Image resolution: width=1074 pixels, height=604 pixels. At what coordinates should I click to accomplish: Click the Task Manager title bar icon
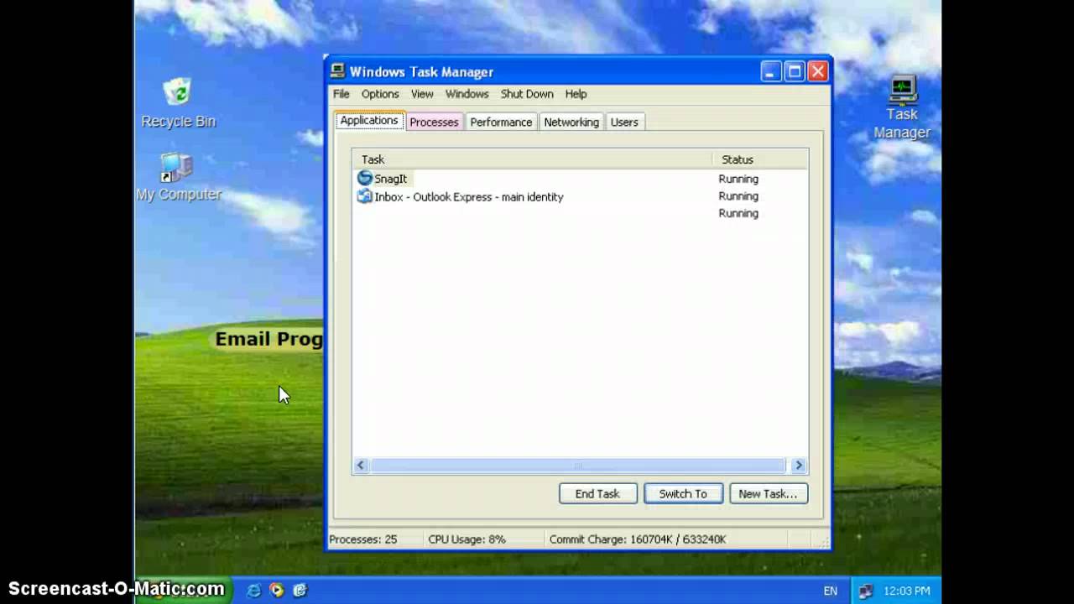point(337,71)
